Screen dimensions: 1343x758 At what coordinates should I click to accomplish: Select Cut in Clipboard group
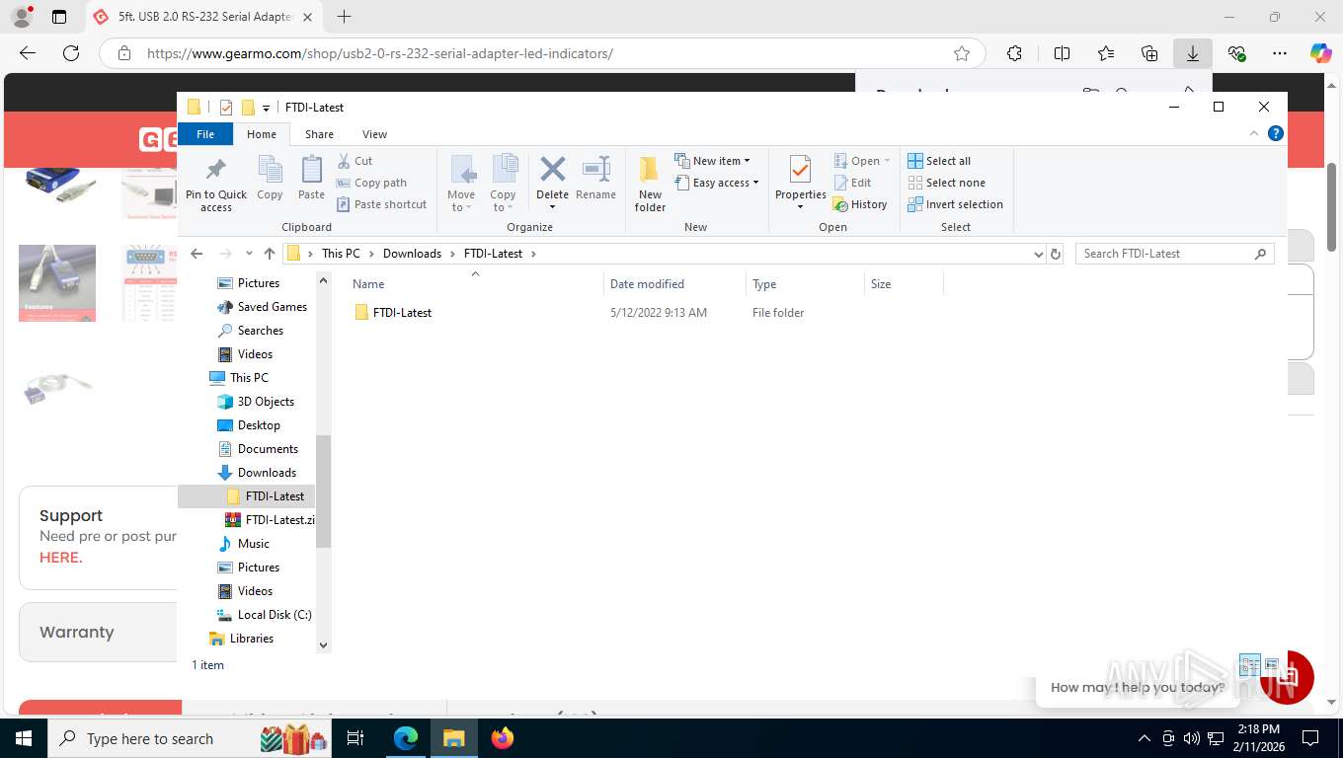click(355, 161)
